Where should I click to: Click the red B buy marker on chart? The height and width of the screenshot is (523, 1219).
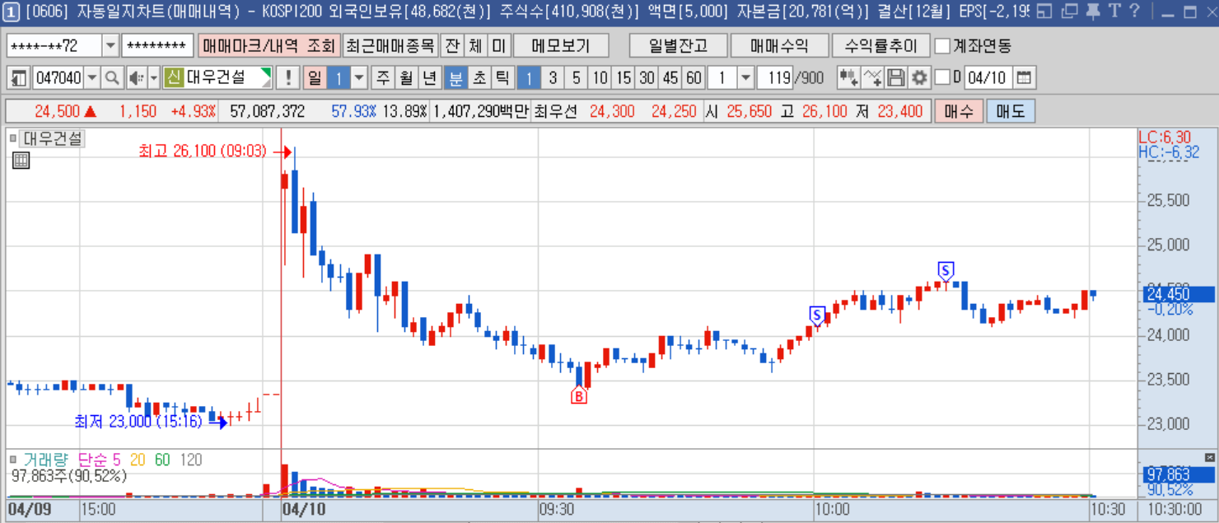(579, 396)
